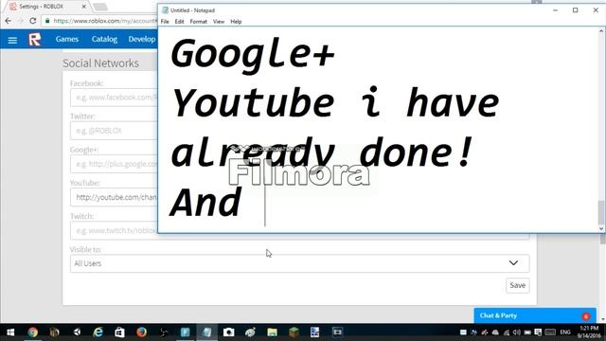This screenshot has height=341, width=606.
Task: Open the Notepad View menu
Action: coord(219,22)
